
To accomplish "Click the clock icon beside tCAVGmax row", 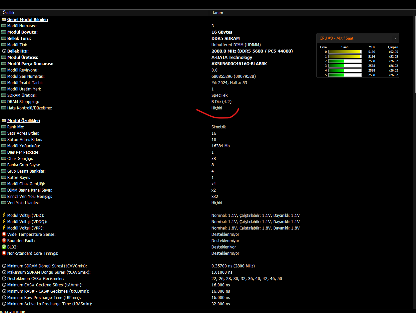I will 4,272.
